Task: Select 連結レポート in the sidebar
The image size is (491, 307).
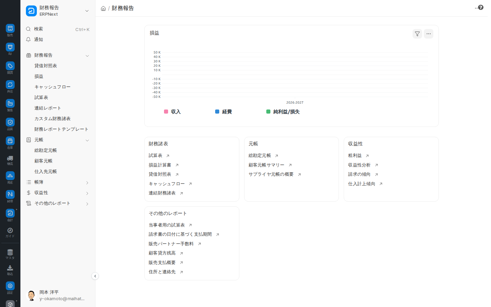Action: 48,108
